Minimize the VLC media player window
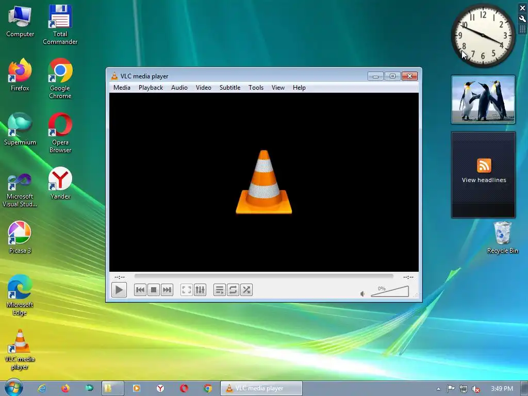Image resolution: width=528 pixels, height=396 pixels. pyautogui.click(x=376, y=76)
